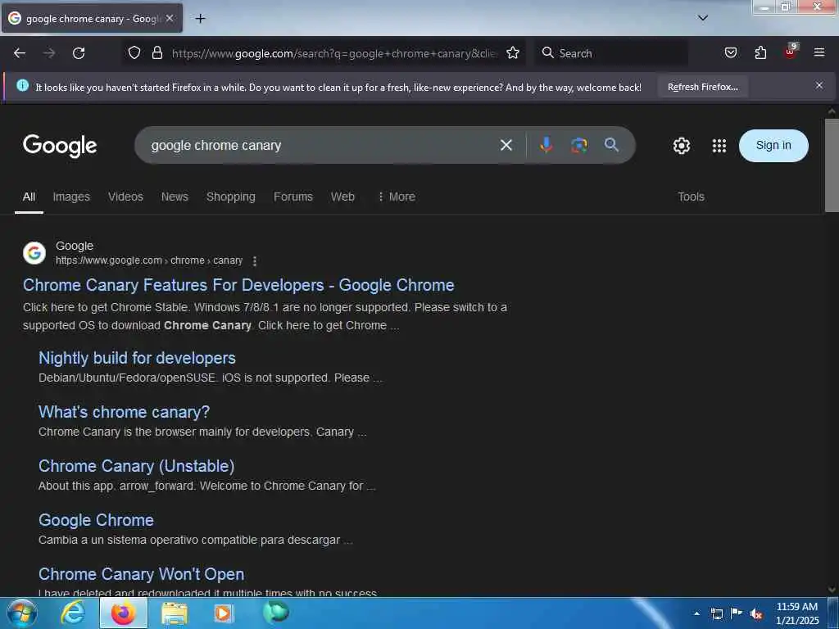Image resolution: width=839 pixels, height=629 pixels.
Task: Open the Google apps grid
Action: tap(719, 146)
